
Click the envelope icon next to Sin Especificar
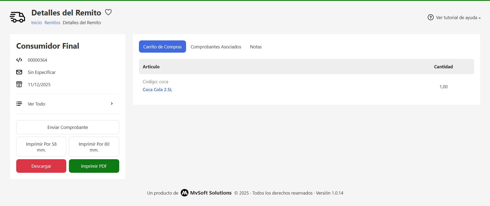tap(19, 72)
